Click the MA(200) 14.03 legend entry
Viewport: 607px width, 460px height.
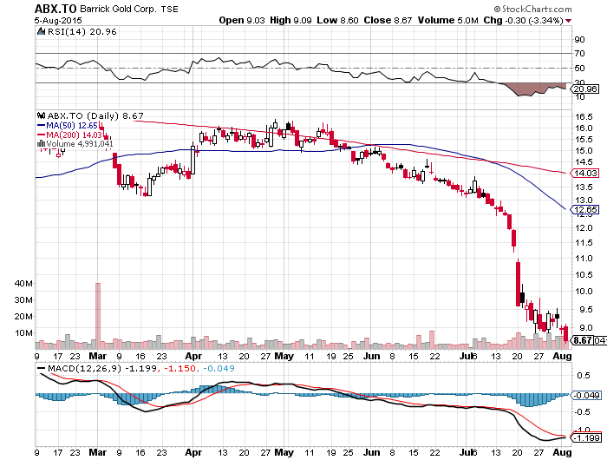tap(69, 135)
